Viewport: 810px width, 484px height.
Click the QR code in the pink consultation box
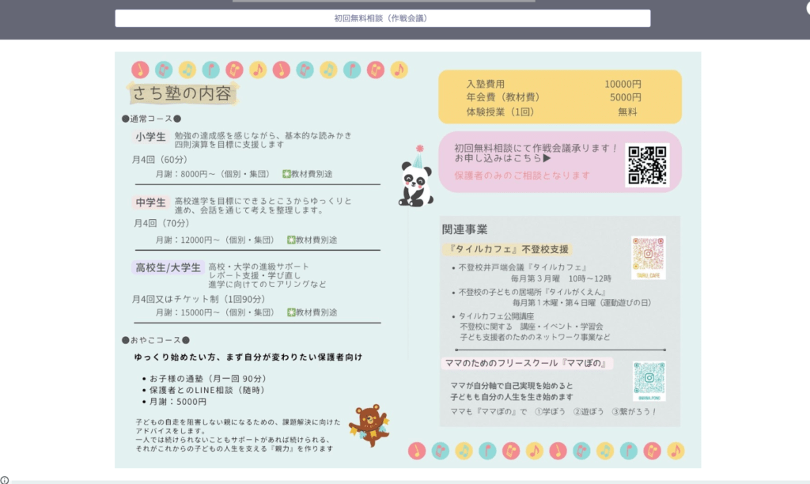[647, 164]
